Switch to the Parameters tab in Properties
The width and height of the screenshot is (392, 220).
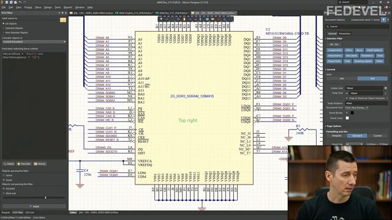pos(345,34)
